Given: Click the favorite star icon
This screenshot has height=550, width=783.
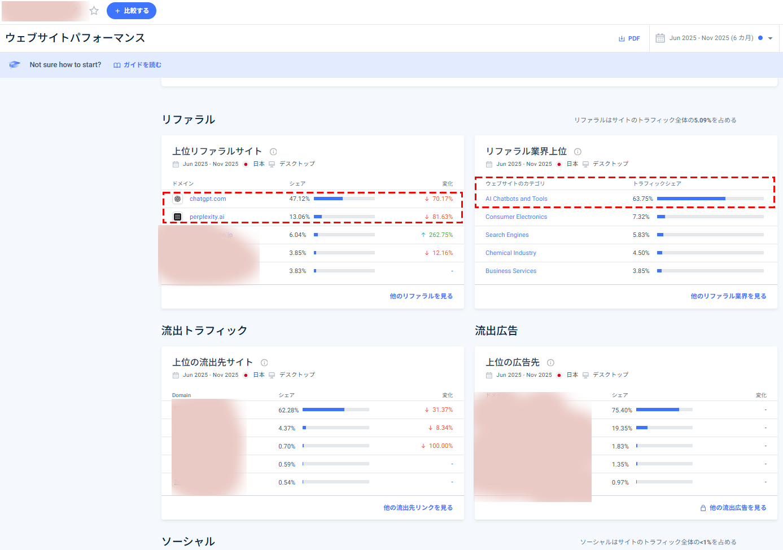Looking at the screenshot, I should click(x=94, y=11).
